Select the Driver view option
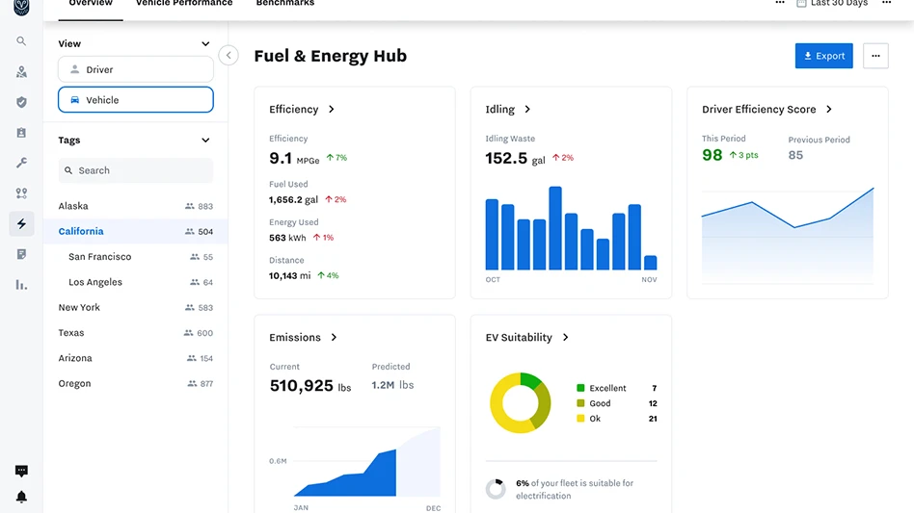This screenshot has height=513, width=914. (135, 69)
